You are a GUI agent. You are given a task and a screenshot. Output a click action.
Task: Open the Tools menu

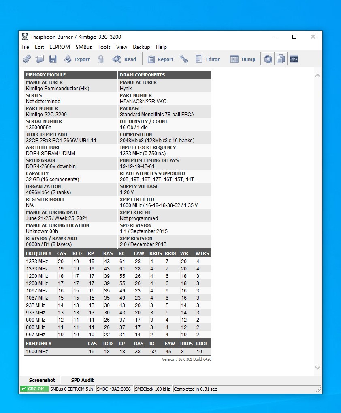click(x=104, y=47)
